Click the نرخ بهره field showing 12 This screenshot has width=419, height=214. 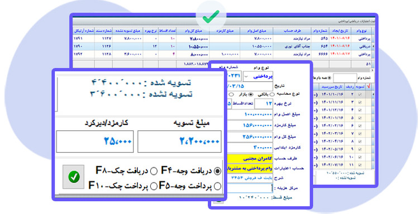click(264, 104)
